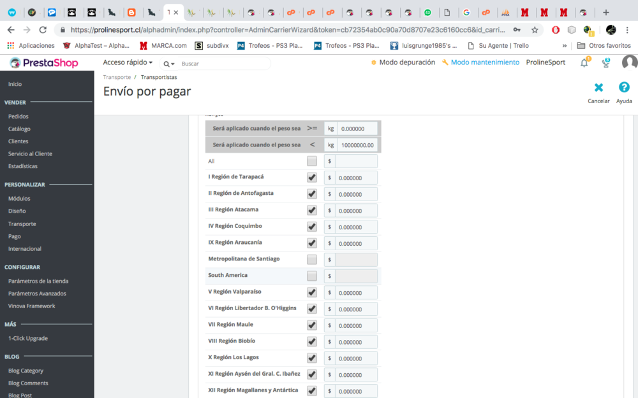Open Chrome three-dot menu
This screenshot has width=638, height=398.
click(x=627, y=30)
